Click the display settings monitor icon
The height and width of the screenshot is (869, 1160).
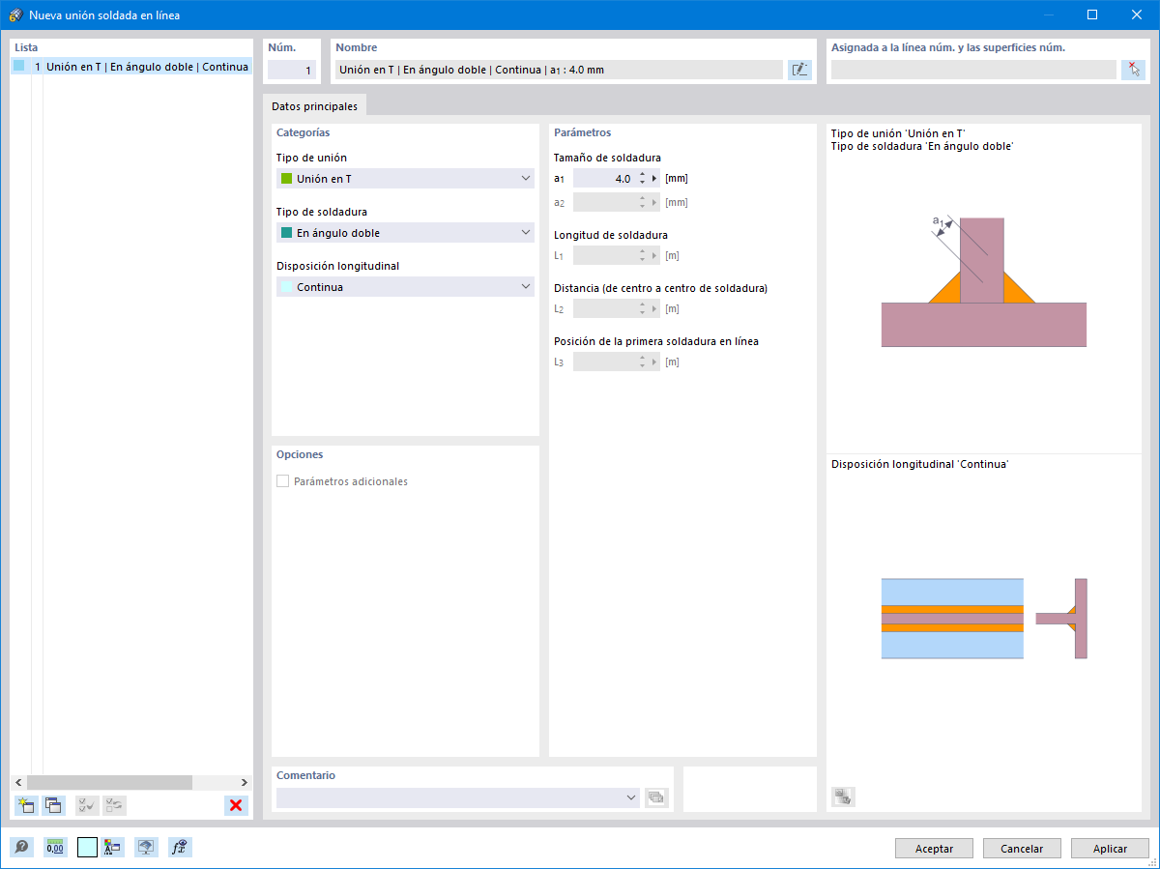tap(146, 848)
